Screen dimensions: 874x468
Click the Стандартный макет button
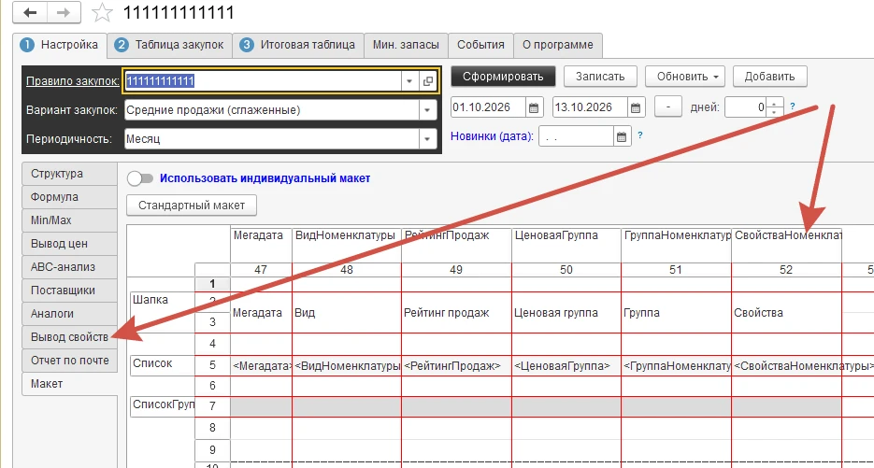192,205
